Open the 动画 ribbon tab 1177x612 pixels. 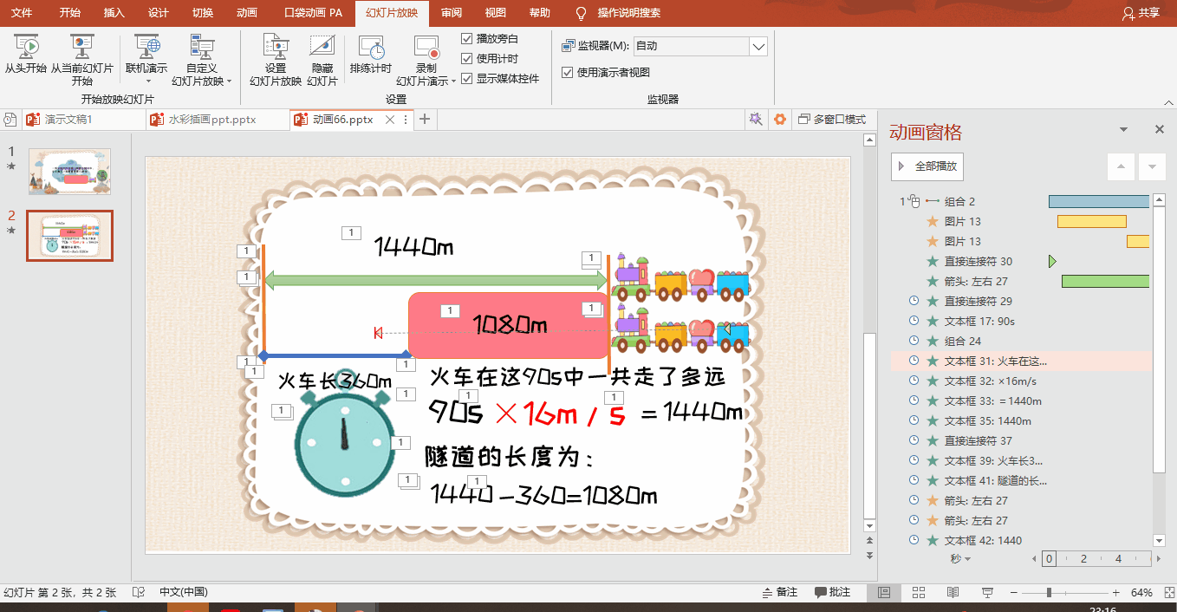(246, 13)
